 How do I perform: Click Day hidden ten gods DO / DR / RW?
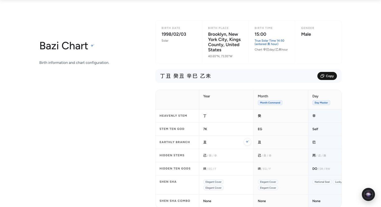pyautogui.click(x=321, y=169)
